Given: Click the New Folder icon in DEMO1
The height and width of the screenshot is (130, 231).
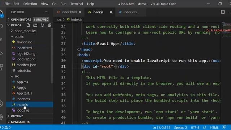Looking at the screenshot, I should (35, 25).
